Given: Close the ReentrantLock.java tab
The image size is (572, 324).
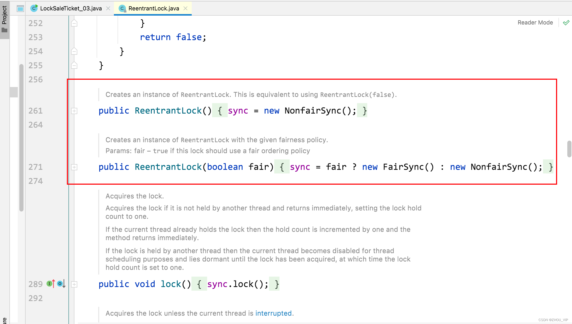Looking at the screenshot, I should point(185,8).
